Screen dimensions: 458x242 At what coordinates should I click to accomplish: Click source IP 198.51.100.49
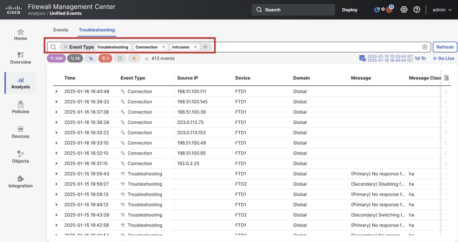pyautogui.click(x=191, y=143)
